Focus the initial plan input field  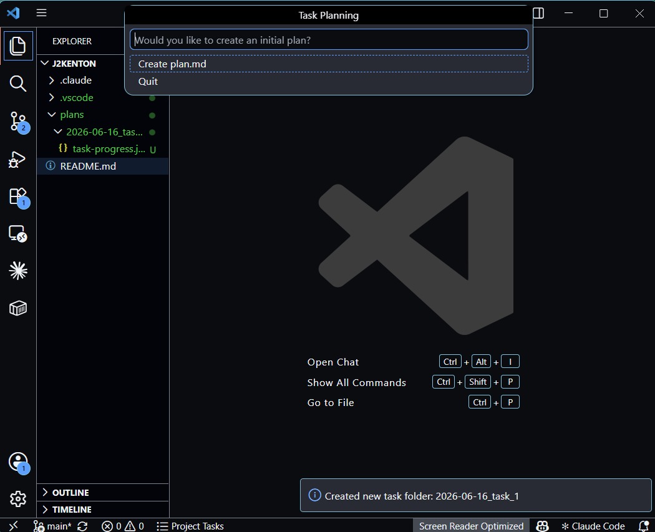pos(329,40)
